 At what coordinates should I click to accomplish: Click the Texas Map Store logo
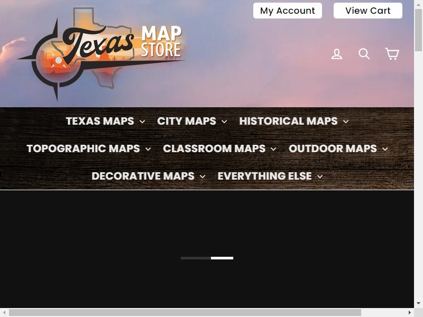pyautogui.click(x=102, y=54)
